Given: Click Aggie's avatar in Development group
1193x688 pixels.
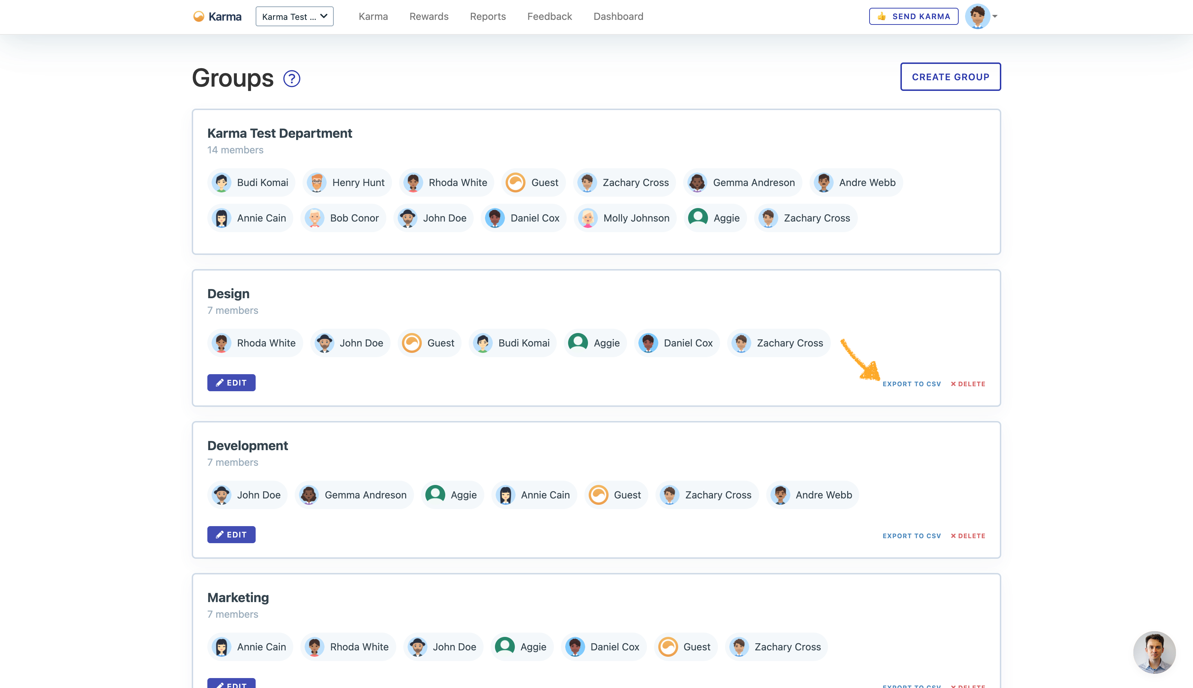Looking at the screenshot, I should [x=435, y=495].
